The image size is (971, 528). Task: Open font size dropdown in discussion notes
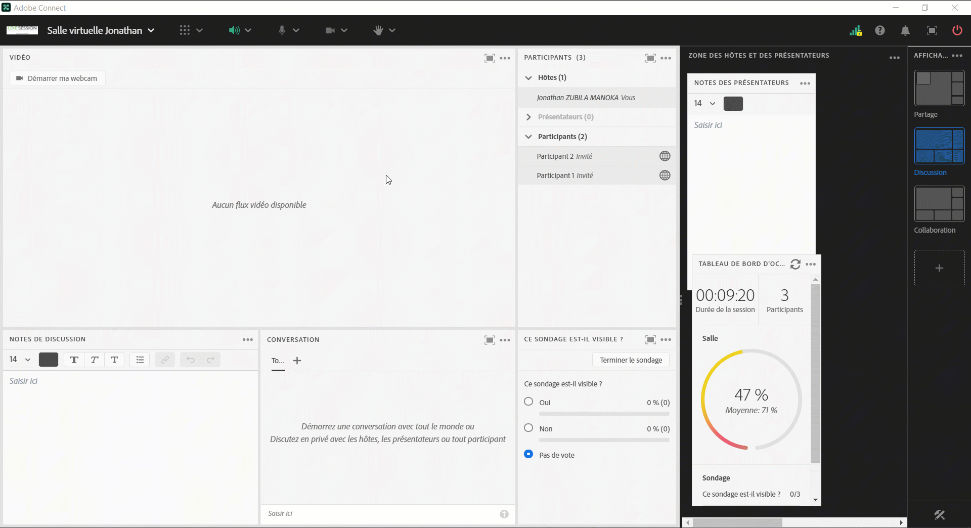tap(20, 360)
